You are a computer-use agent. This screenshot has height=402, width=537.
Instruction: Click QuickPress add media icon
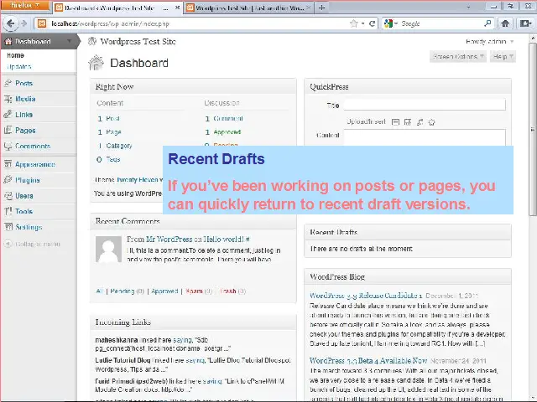[x=432, y=122]
